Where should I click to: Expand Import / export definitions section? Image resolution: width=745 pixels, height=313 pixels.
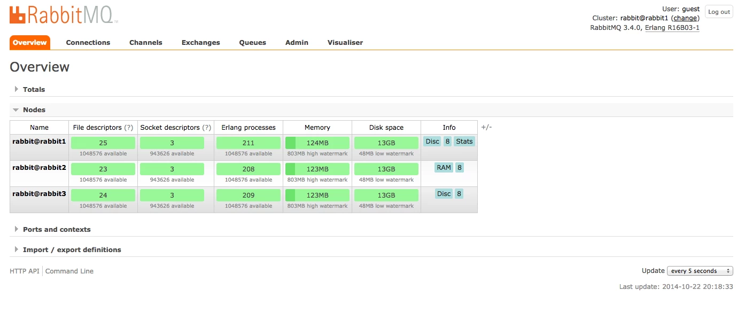click(x=72, y=249)
